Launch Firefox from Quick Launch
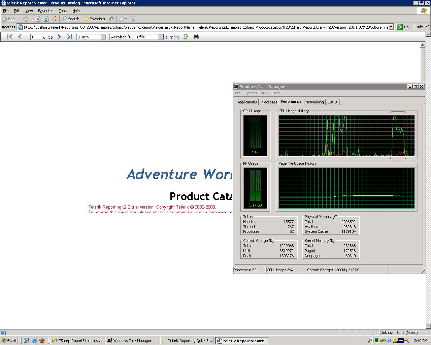 tap(42, 341)
